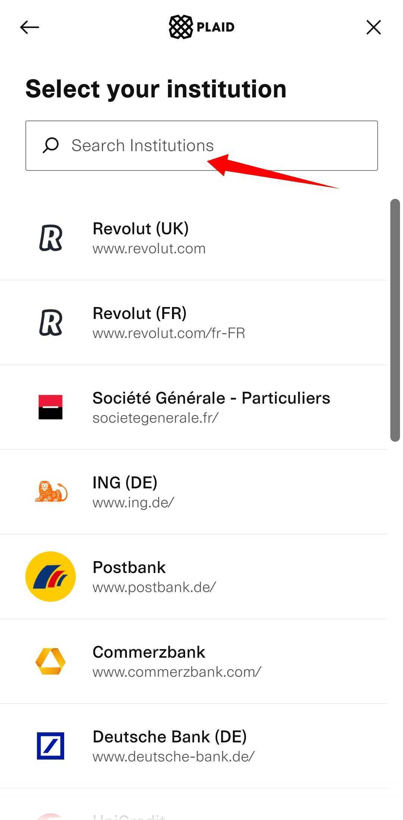Open the Revolut (UK) institution entry
The image size is (403, 820).
tap(194, 238)
